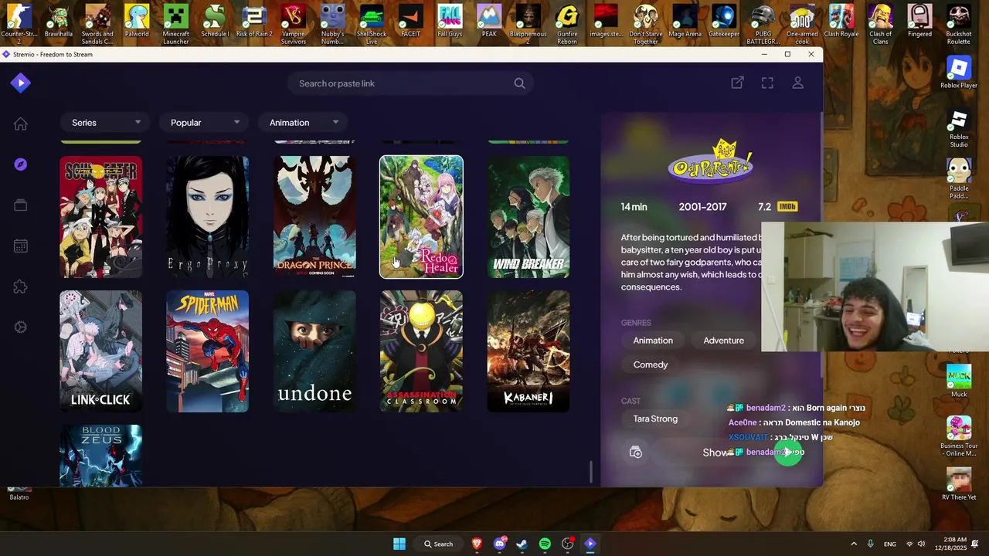Click the Windows Start button
The width and height of the screenshot is (989, 556).
click(x=399, y=544)
